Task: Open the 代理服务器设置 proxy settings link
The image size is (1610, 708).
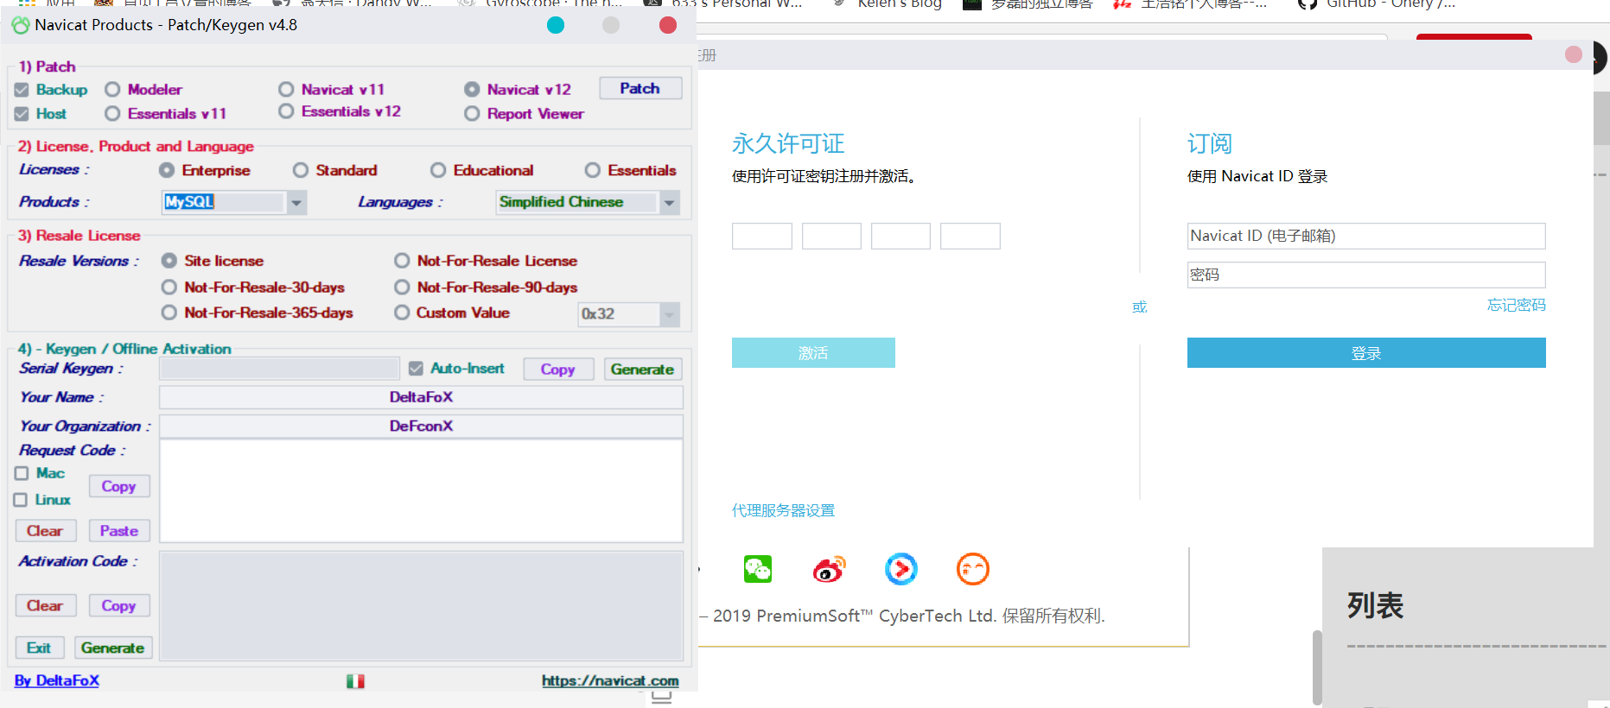Action: point(784,510)
